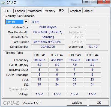Click the Validate button

tap(77, 103)
